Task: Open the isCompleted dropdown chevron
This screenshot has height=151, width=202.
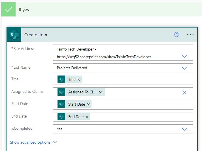Action: point(184,129)
